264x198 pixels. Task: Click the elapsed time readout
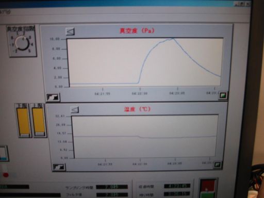pyautogui.click(x=177, y=186)
